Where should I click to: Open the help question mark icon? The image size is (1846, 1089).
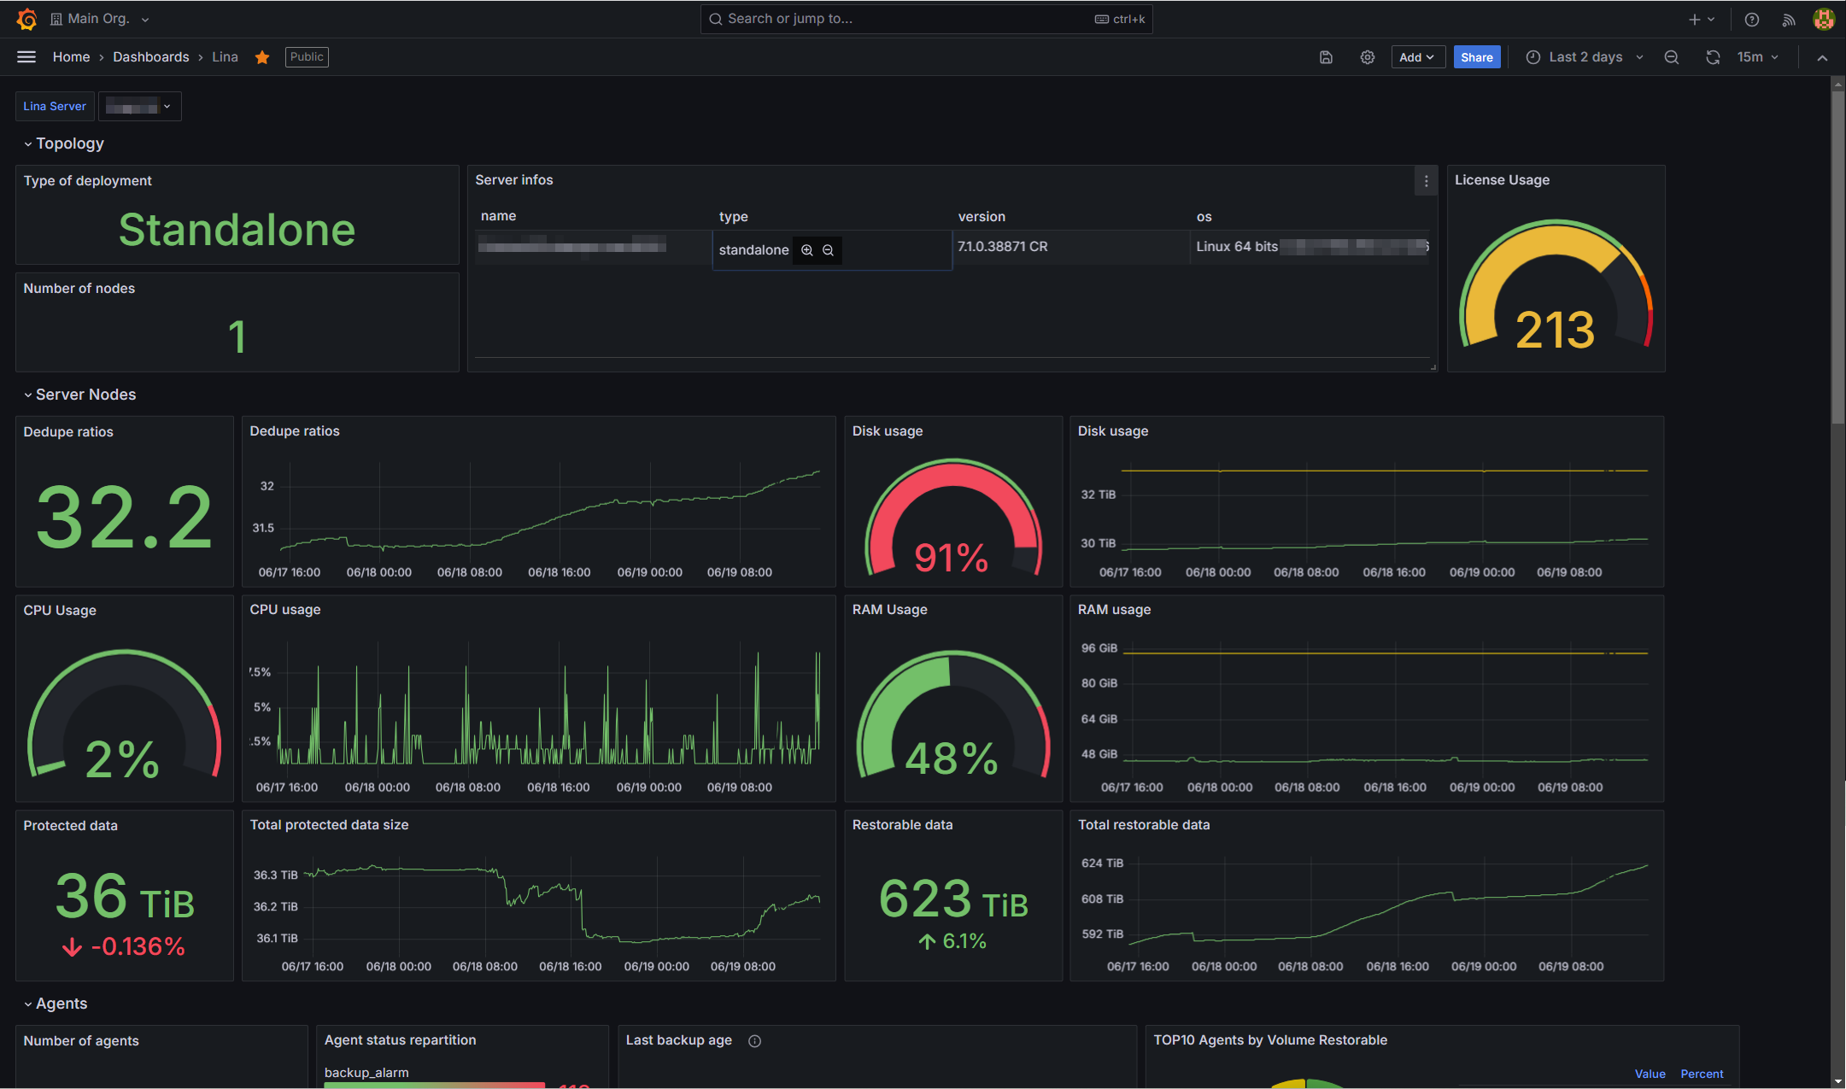[1752, 19]
